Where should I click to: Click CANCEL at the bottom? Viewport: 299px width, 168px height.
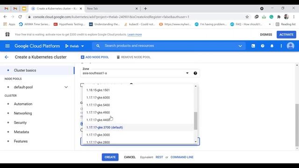130,157
